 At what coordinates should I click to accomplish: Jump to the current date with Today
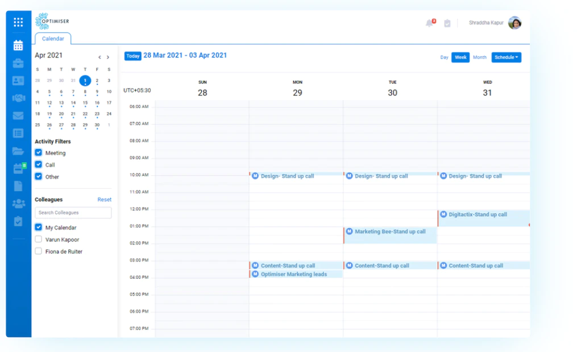pos(133,56)
